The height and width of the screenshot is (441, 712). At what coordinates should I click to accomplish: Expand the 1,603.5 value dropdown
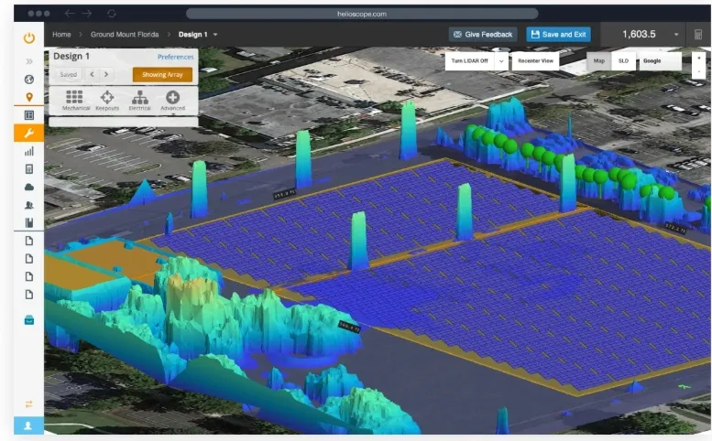[x=676, y=34]
